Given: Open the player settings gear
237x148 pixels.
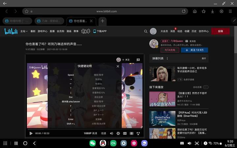Looking at the screenshot, I should pyautogui.click(x=118, y=133).
